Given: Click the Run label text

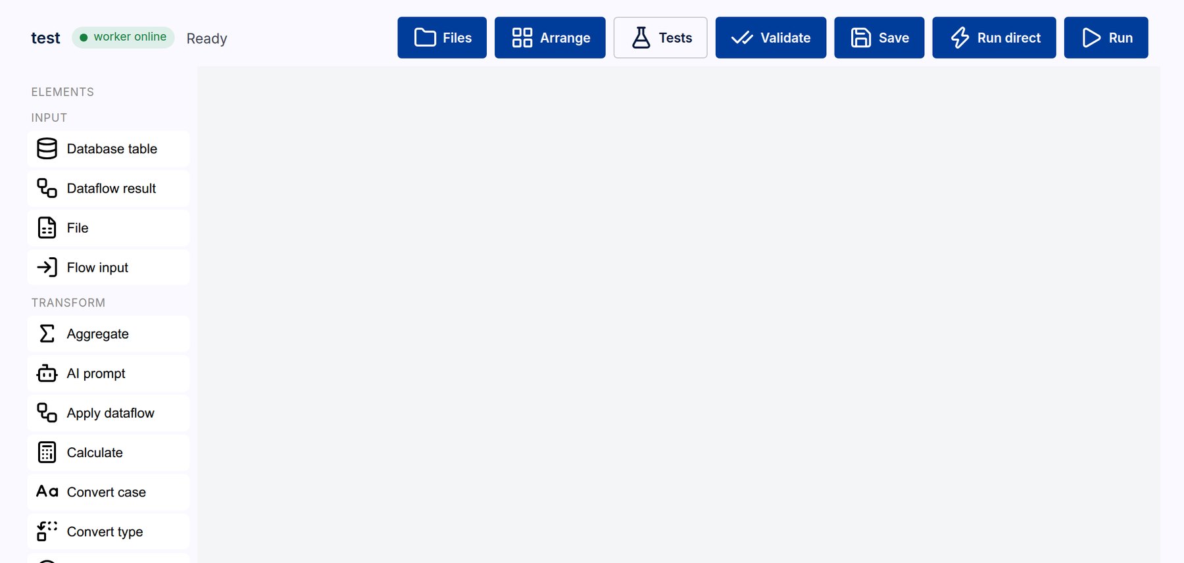Looking at the screenshot, I should (x=1121, y=38).
